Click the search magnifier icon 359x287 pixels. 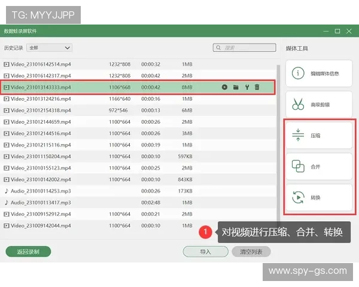coord(218,48)
